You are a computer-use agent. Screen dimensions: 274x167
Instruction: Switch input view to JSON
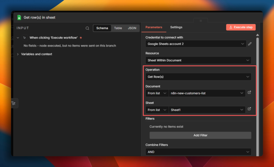132,28
